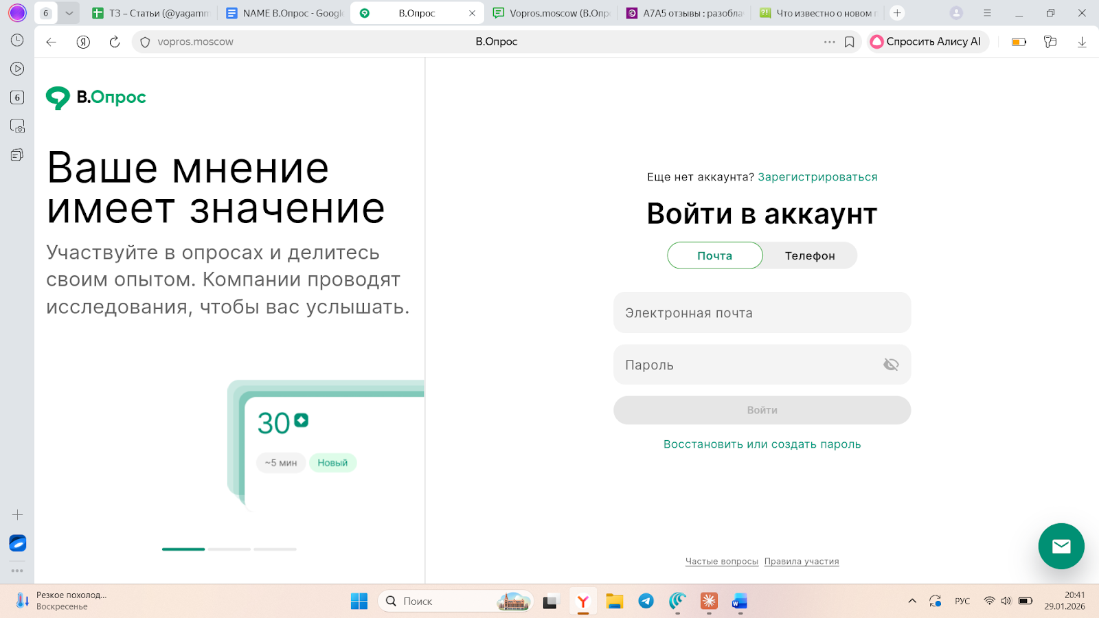Open Спросить Алису AI assistant
This screenshot has width=1099, height=618.
click(x=927, y=41)
